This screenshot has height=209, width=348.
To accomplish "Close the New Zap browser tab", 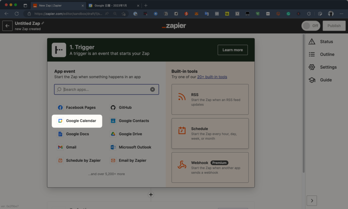I will click(83, 5).
